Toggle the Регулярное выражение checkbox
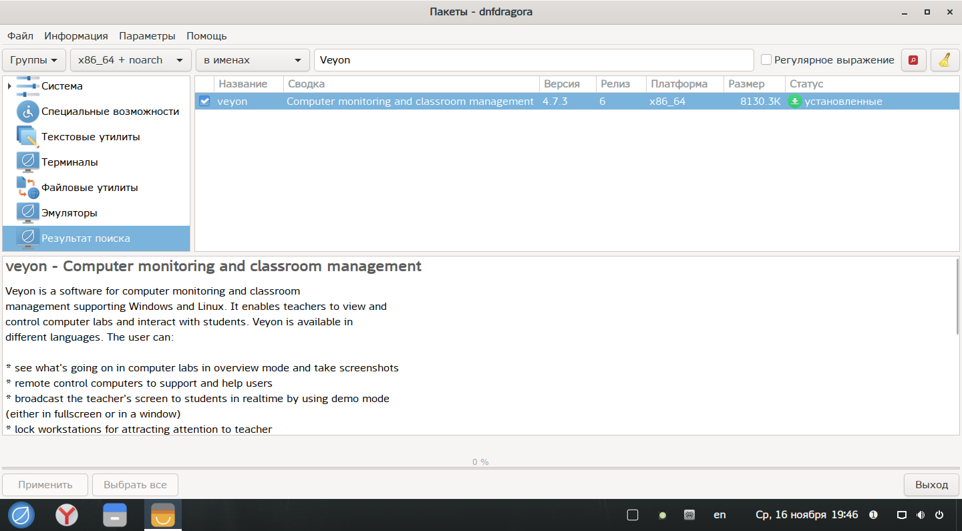The width and height of the screenshot is (962, 531). [766, 60]
